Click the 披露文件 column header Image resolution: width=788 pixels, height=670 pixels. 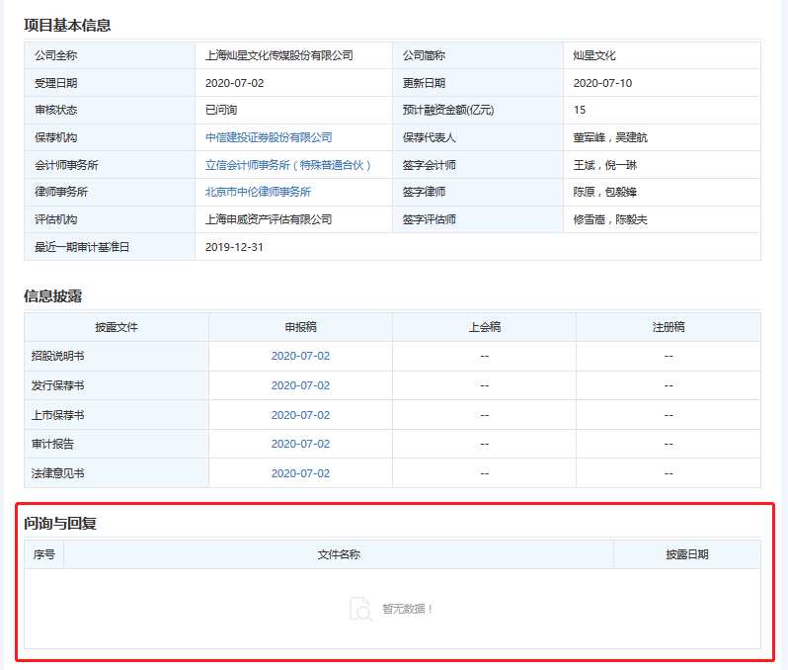(x=117, y=327)
